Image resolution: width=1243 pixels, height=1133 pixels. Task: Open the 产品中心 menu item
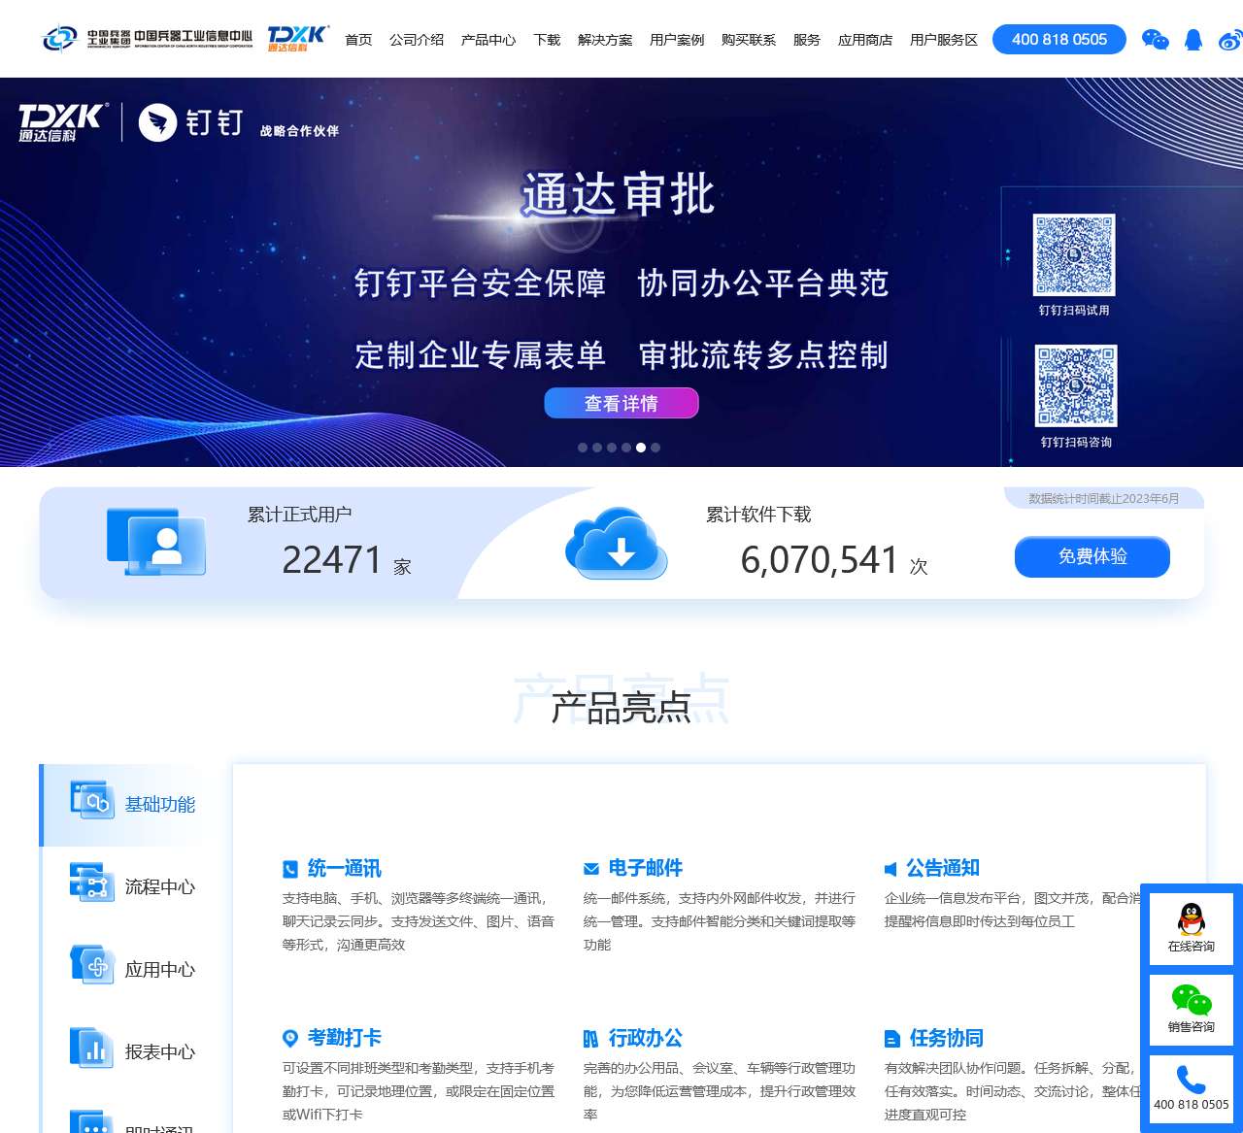pos(487,40)
